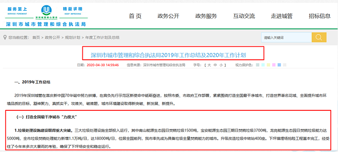Image resolution: width=338 pixels, height=152 pixels.
Task: Set font size to 大 (large)
Action: pos(209,65)
